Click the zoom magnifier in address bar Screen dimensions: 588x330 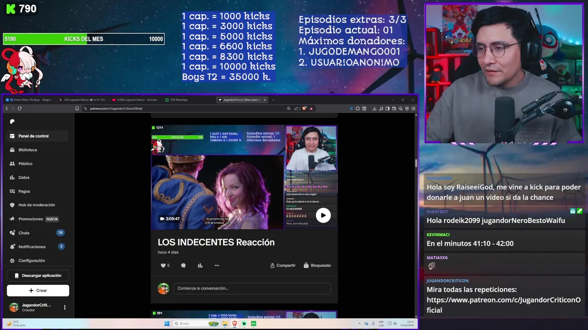coord(288,109)
